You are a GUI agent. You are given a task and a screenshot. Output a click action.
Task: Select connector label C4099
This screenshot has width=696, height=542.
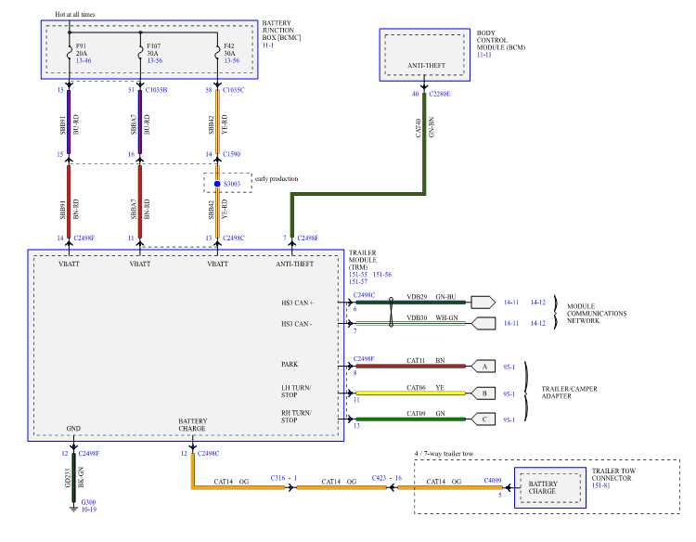tap(492, 481)
